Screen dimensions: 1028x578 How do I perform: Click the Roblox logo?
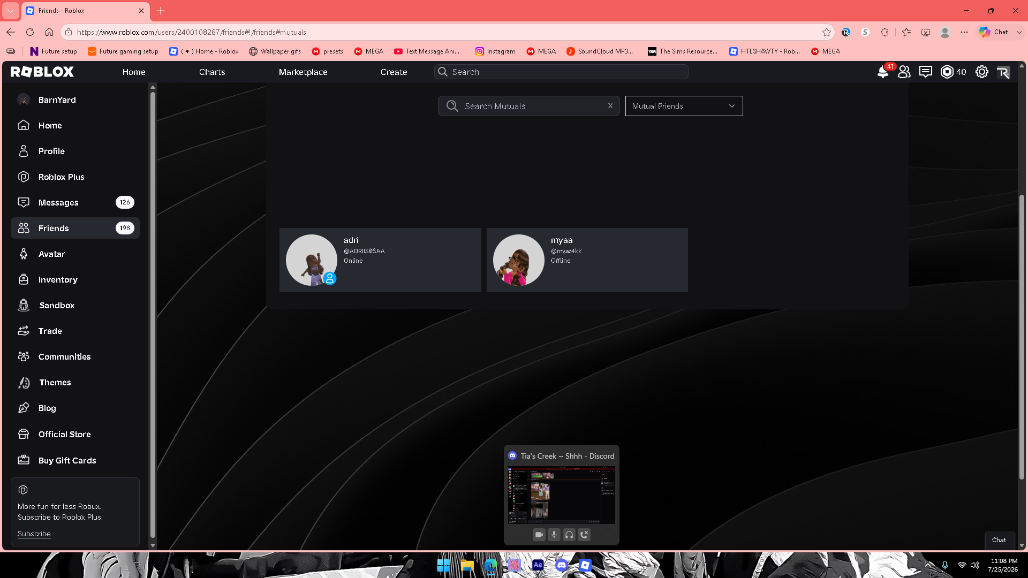point(42,72)
